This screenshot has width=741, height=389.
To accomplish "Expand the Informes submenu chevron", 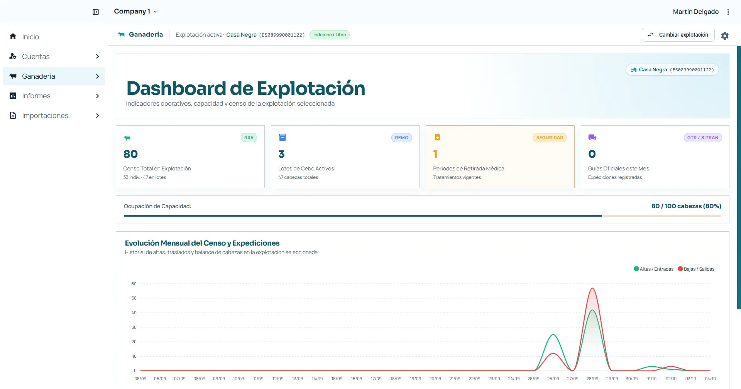I will (x=97, y=96).
